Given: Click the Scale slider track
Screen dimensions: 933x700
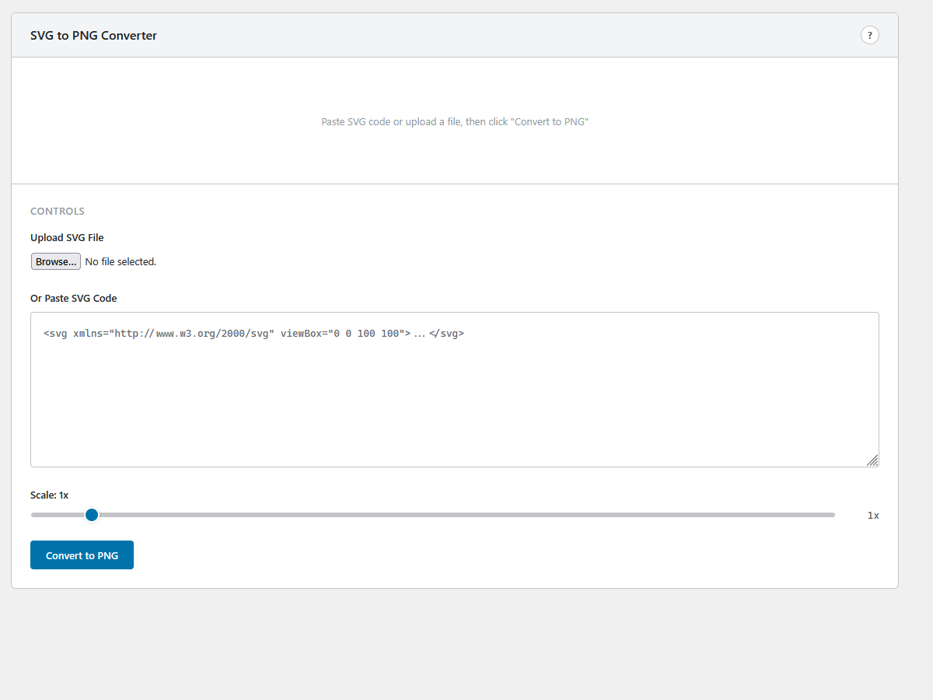Looking at the screenshot, I should 433,514.
